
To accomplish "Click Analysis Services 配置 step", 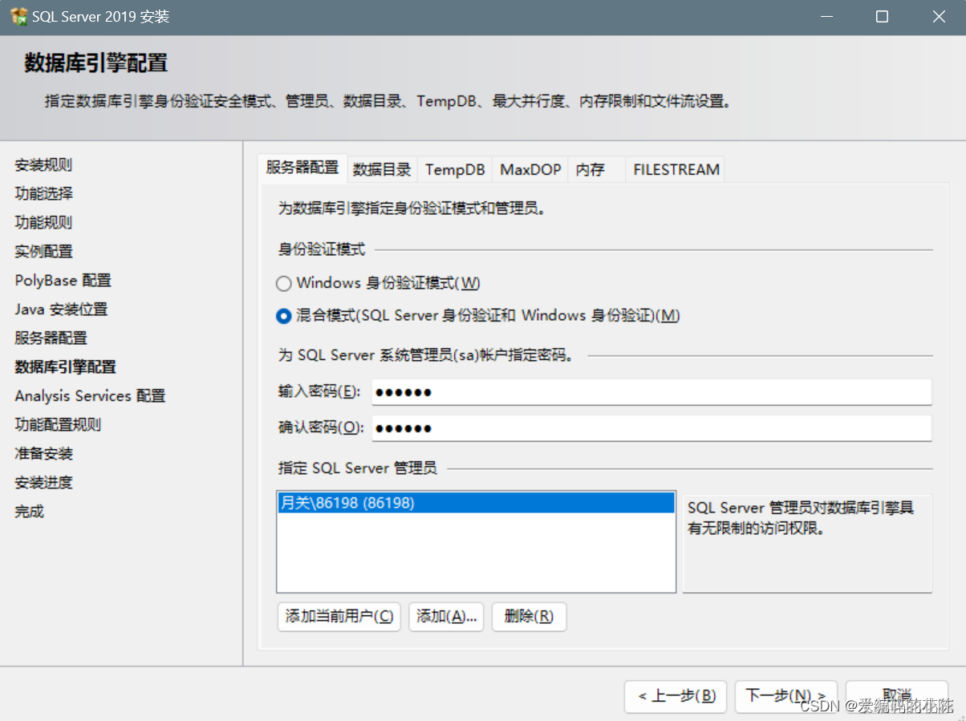I will coord(90,396).
